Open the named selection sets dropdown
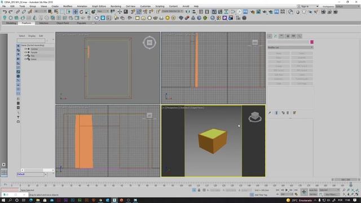Screen dimensions: 361x203 (x=173, y=11)
